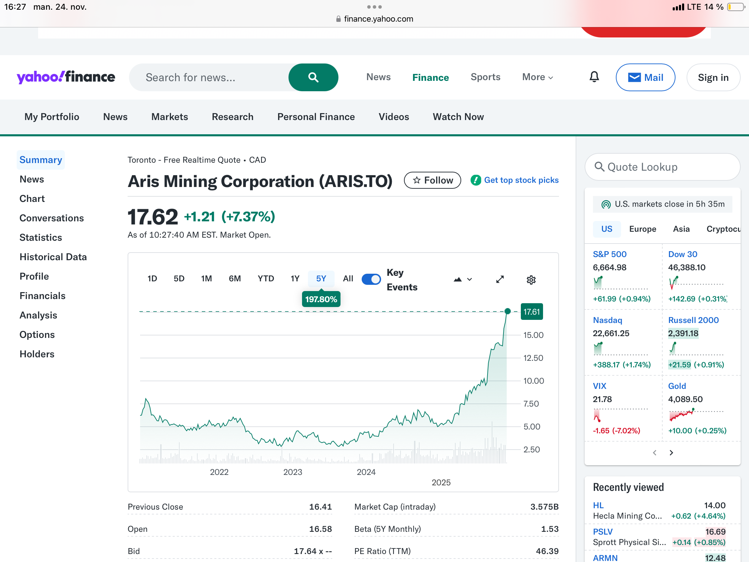Select the 6M chart range
749x562 pixels.
pos(235,279)
